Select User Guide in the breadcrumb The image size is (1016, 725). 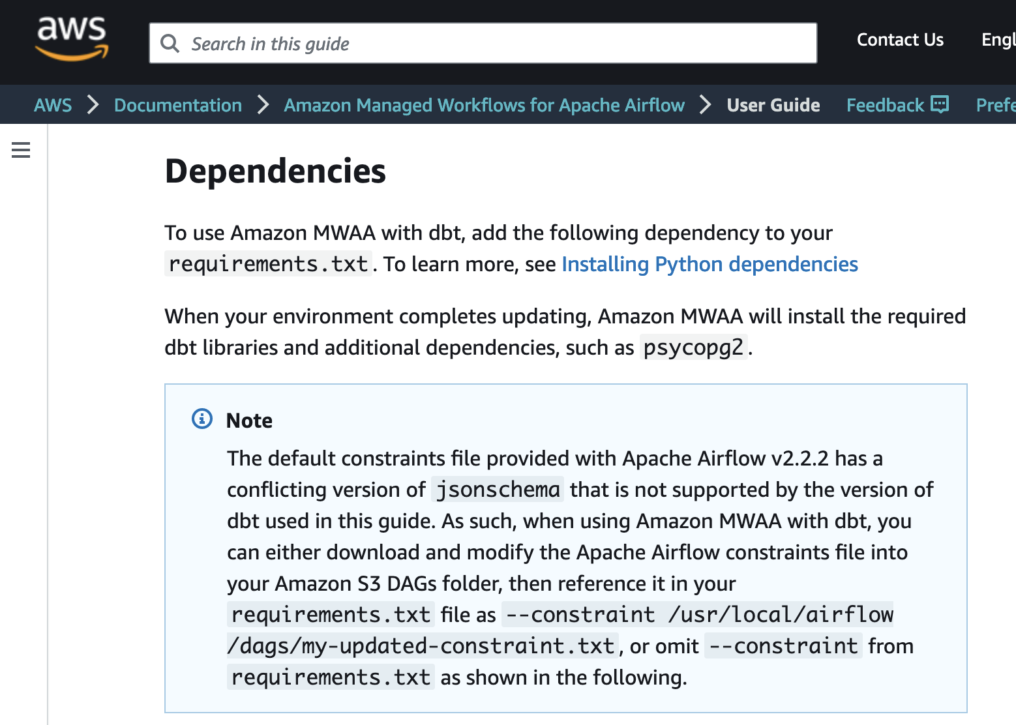773,105
